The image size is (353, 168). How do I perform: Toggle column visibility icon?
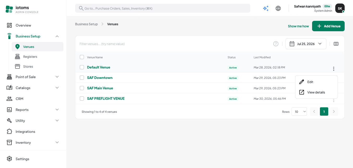(x=336, y=44)
